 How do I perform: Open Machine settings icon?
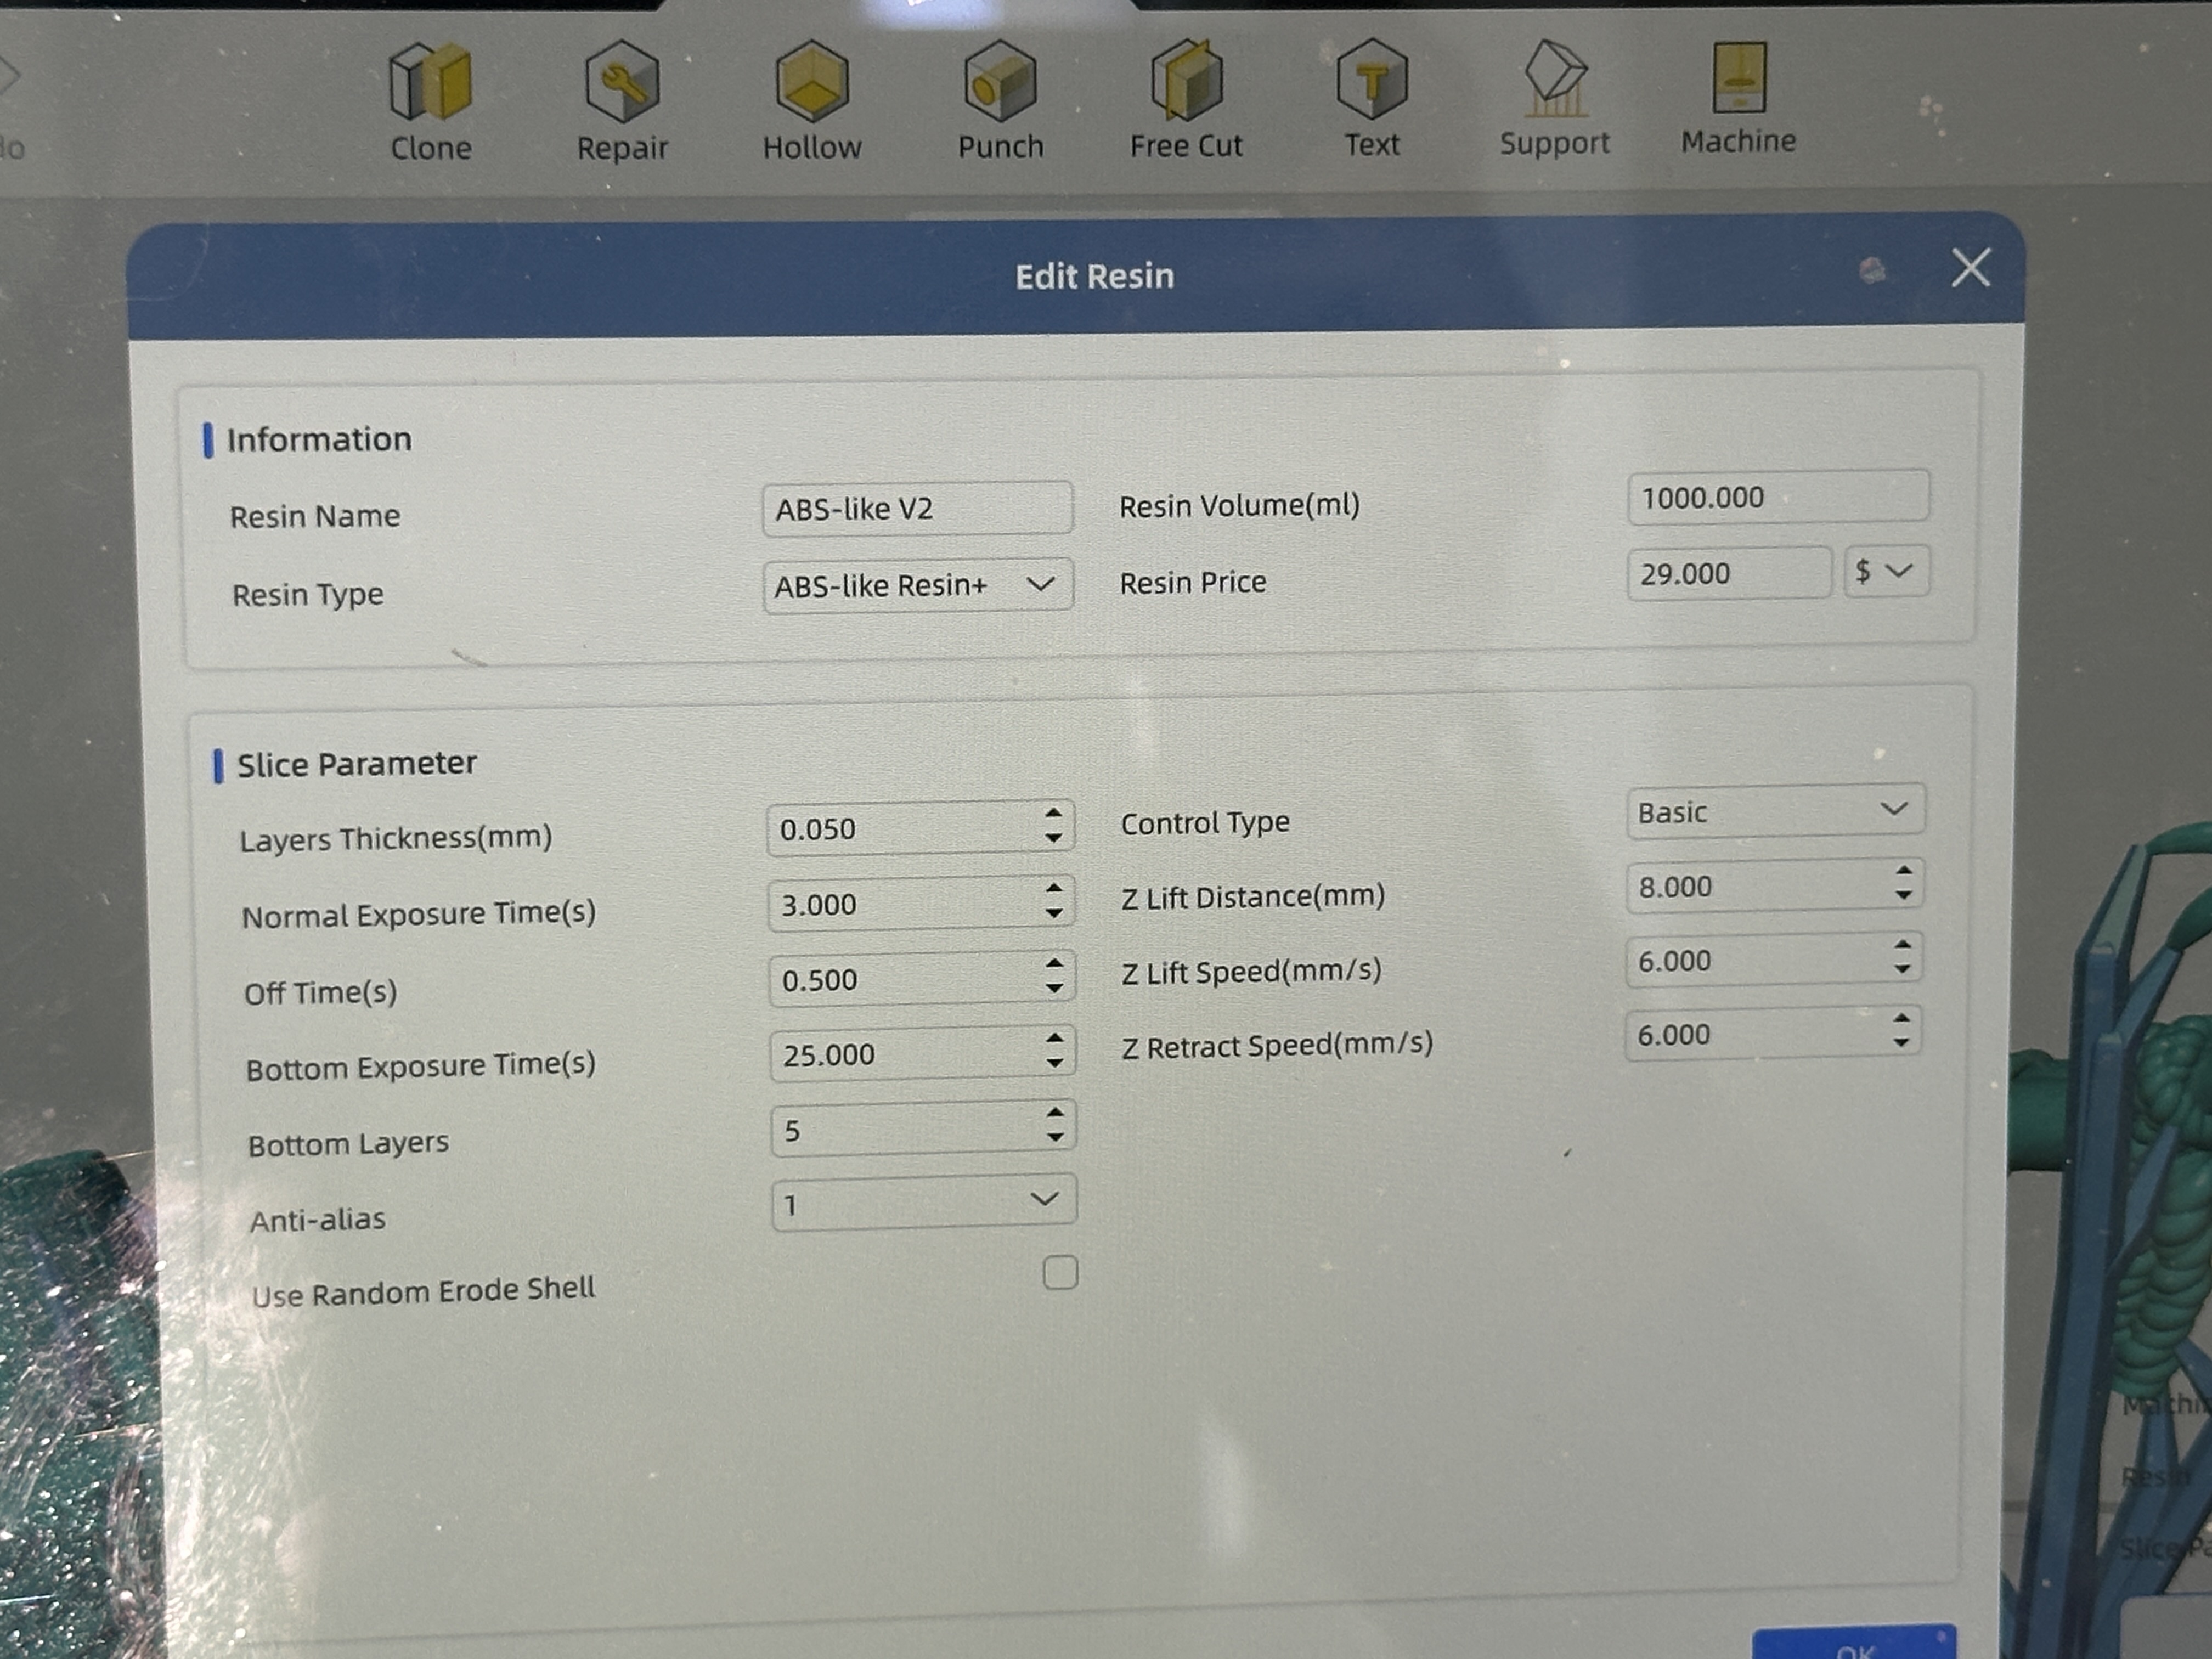point(1738,77)
